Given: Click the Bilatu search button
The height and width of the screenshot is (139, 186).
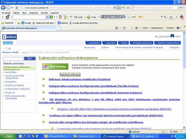Looking at the screenshot, I should 30,59.
